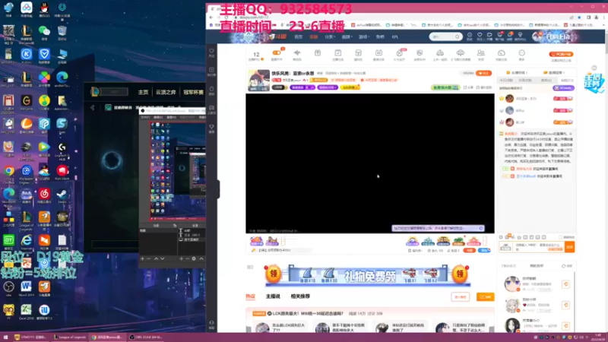Switch to 主播说 tab below banner
The height and width of the screenshot is (342, 608).
tap(273, 296)
